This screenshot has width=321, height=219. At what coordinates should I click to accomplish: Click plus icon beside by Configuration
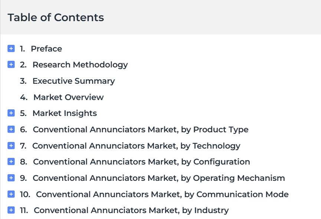11,162
